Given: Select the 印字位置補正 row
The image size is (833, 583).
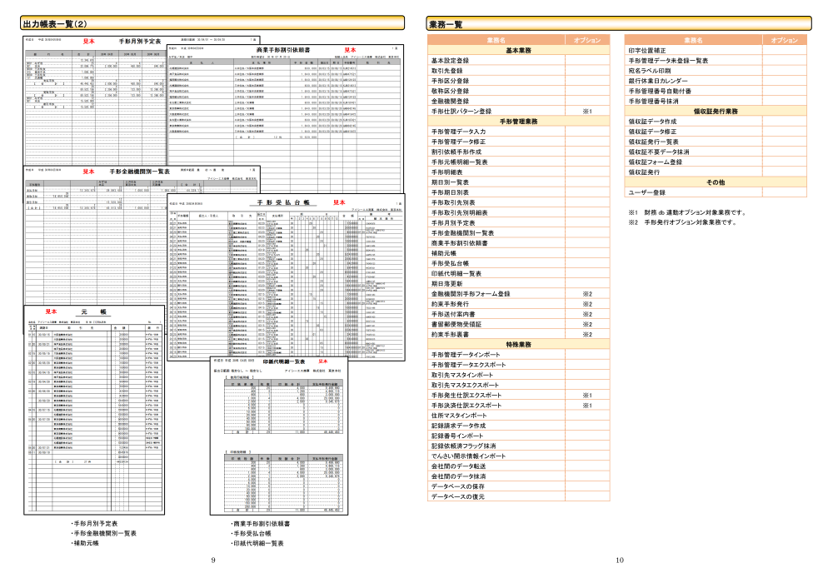Looking at the screenshot, I should coord(716,51).
